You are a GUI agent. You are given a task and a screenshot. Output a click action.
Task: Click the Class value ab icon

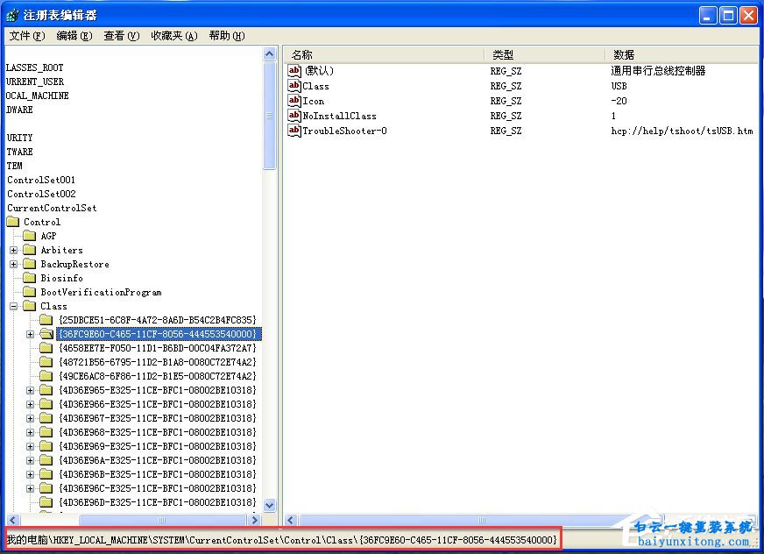tap(294, 86)
